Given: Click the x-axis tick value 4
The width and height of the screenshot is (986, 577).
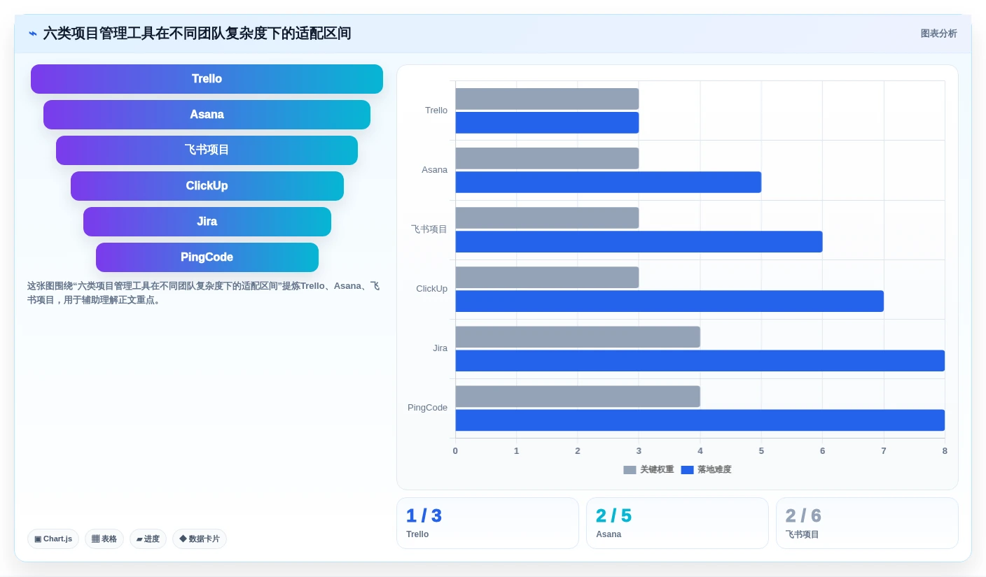Looking at the screenshot, I should (x=700, y=451).
